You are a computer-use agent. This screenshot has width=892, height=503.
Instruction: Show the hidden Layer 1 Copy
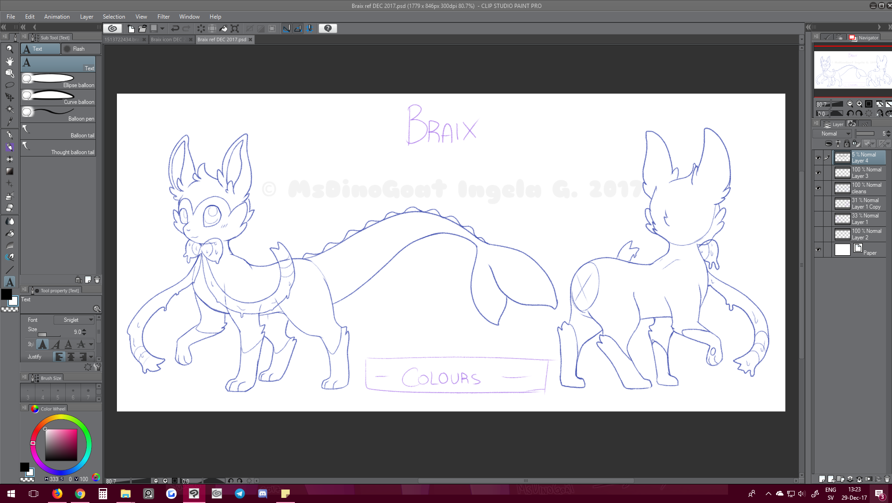point(818,204)
